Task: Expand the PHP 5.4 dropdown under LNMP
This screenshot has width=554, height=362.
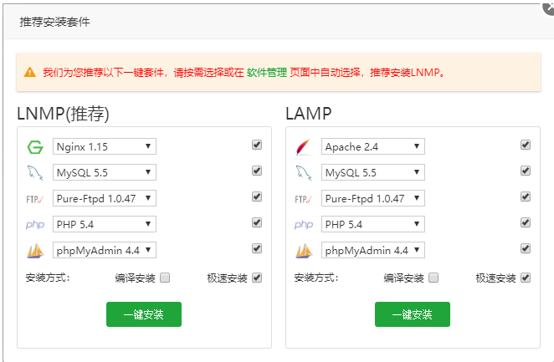Action: (105, 224)
